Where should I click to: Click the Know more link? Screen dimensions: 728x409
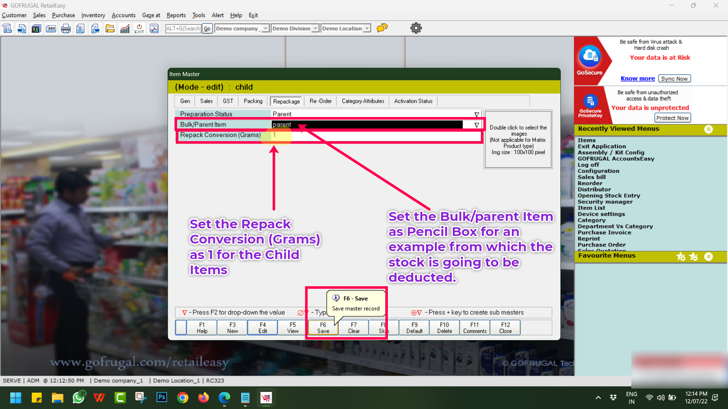[x=637, y=78]
